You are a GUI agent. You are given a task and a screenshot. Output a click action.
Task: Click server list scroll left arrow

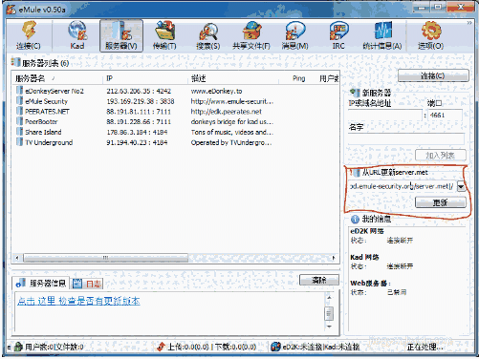(17, 258)
